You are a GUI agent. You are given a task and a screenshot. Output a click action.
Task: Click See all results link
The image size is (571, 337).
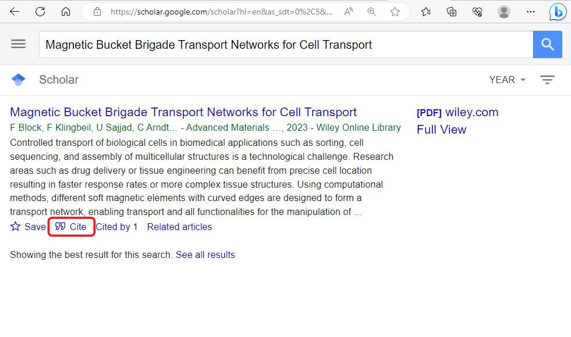(205, 254)
